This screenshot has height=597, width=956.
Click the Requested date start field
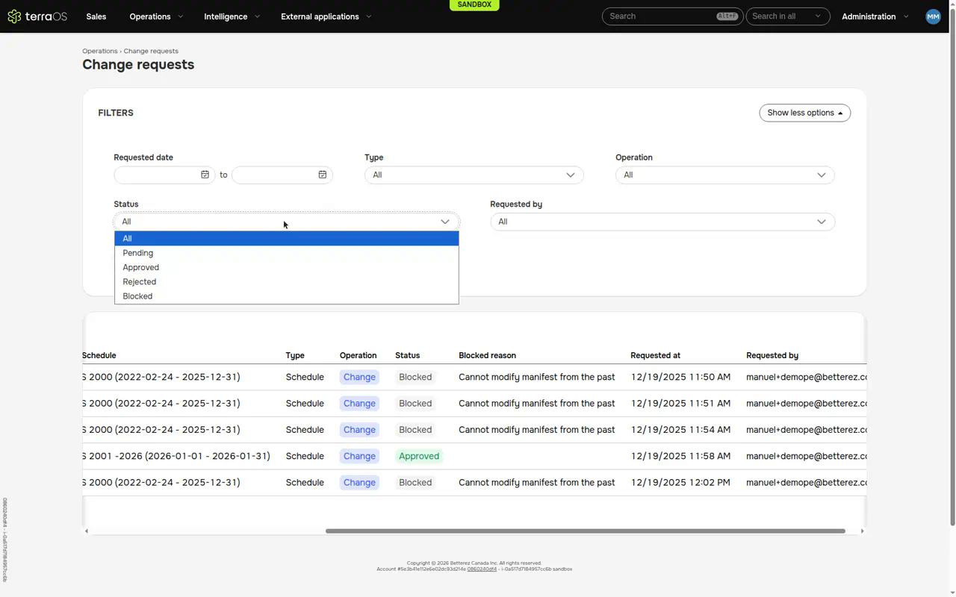pos(164,175)
